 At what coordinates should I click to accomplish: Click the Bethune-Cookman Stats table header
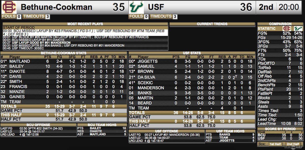[64, 53]
